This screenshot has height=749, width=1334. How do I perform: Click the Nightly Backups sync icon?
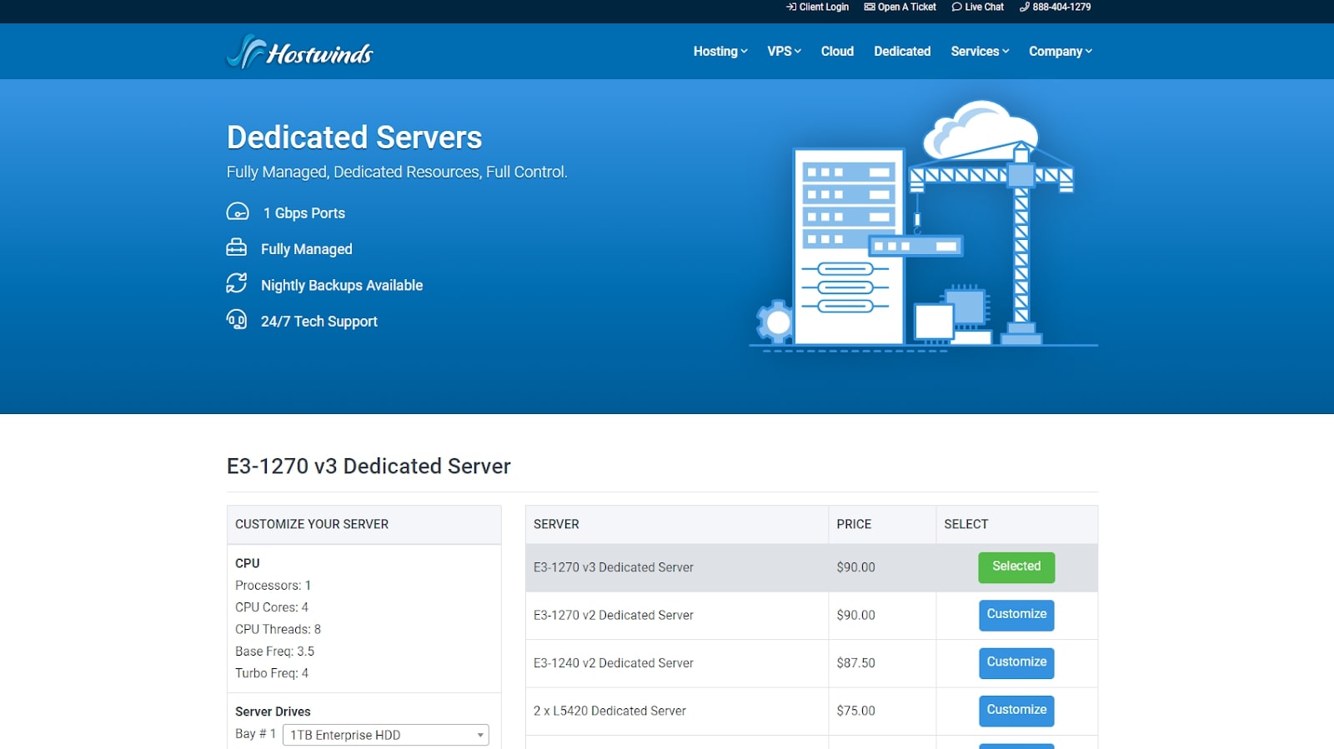point(237,283)
